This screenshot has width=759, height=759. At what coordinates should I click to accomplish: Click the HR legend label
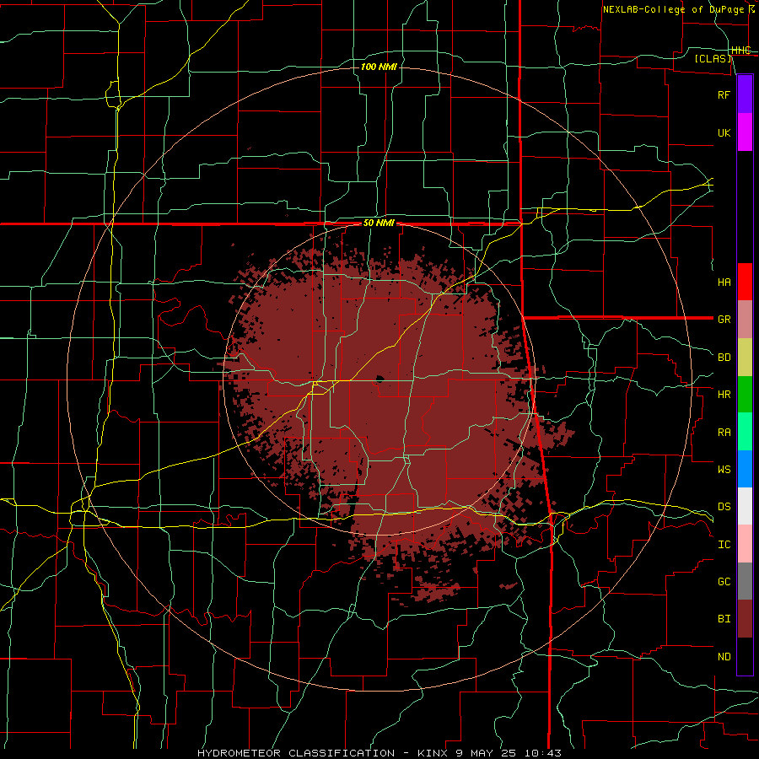click(x=724, y=395)
